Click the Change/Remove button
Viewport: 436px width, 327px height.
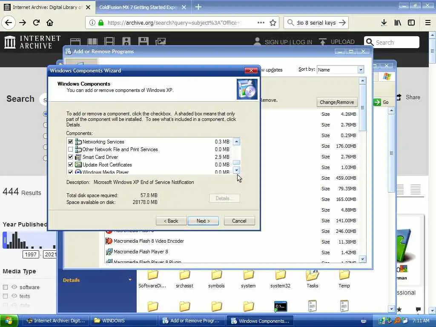(337, 102)
